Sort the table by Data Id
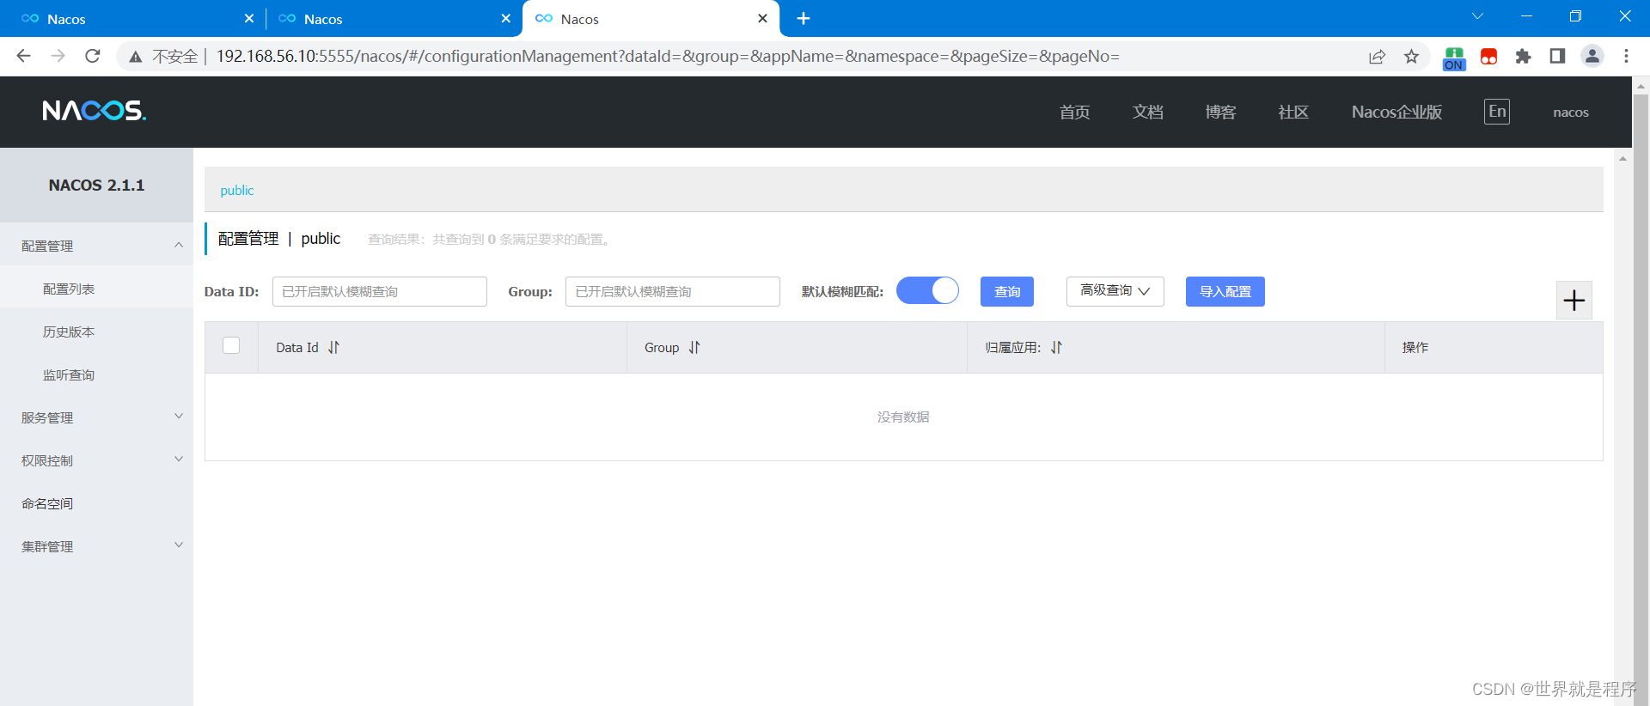Screen dimensions: 1650x706 point(333,347)
